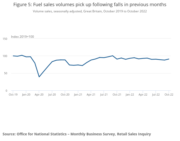
Task: Click the Oct-22 x-axis label
Action: click(169, 95)
